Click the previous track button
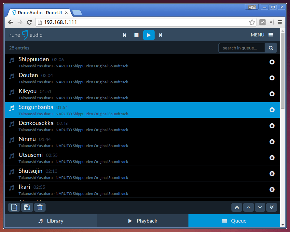This screenshot has width=290, height=232. point(124,35)
